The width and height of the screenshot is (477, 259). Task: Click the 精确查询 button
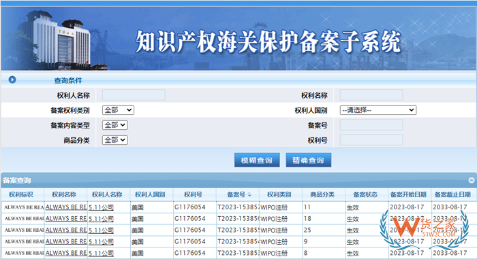click(x=309, y=160)
